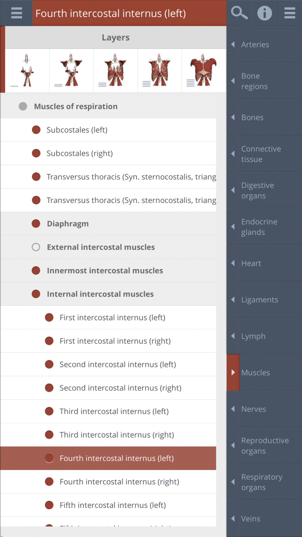302x537 pixels.
Task: Collapse the Muscles category arrow
Action: (x=233, y=372)
